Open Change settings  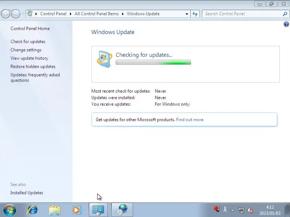(26, 50)
